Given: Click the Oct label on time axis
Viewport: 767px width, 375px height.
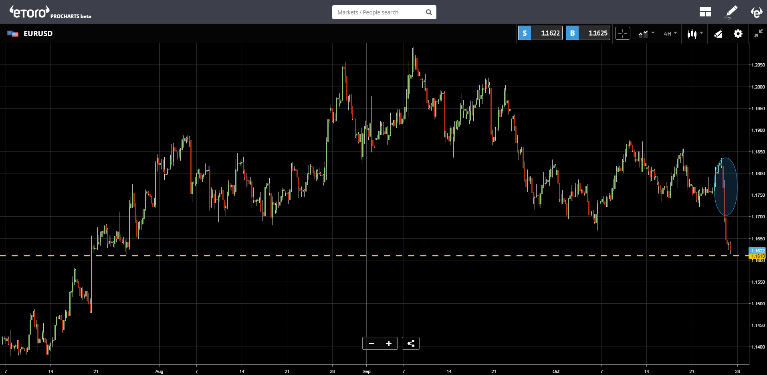Looking at the screenshot, I should [x=556, y=371].
